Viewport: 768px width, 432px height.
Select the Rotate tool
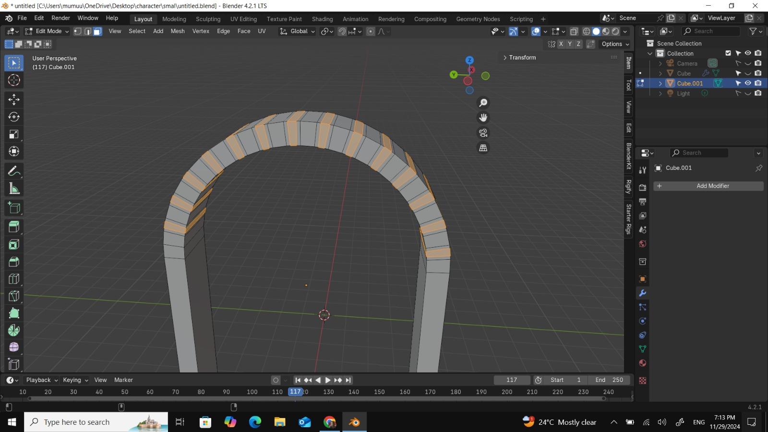coord(14,117)
